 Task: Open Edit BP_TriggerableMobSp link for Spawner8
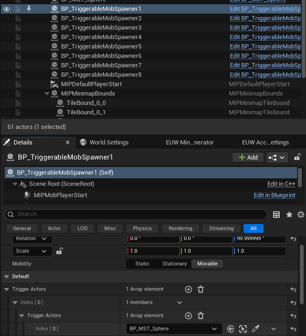click(266, 75)
